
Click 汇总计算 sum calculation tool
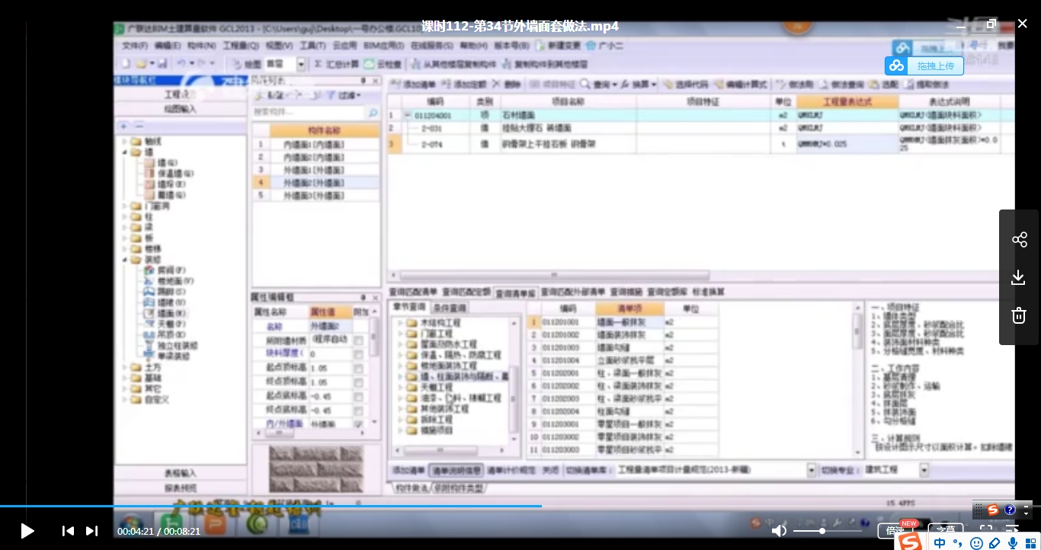338,65
